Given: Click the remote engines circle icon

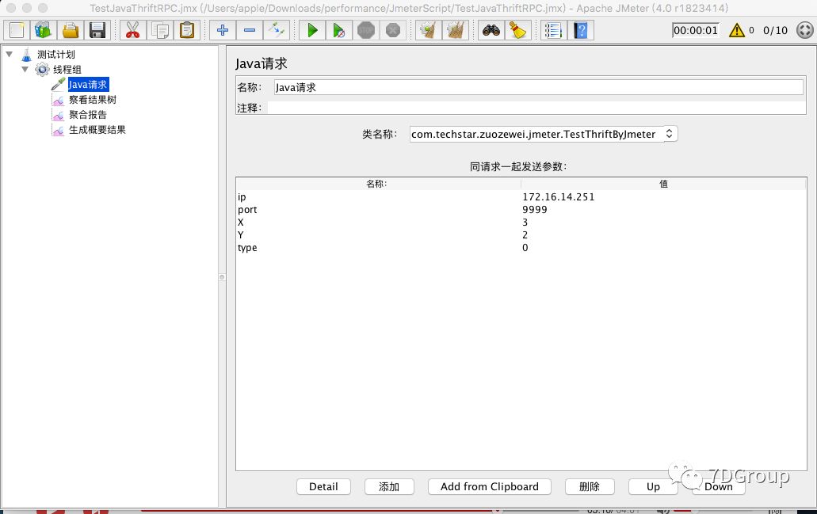Looking at the screenshot, I should (x=805, y=30).
